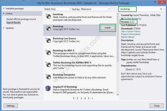This screenshot has height=111, width=167.
Task: Click the Bootstrap for MVC 4 icon
Action: 48,53
